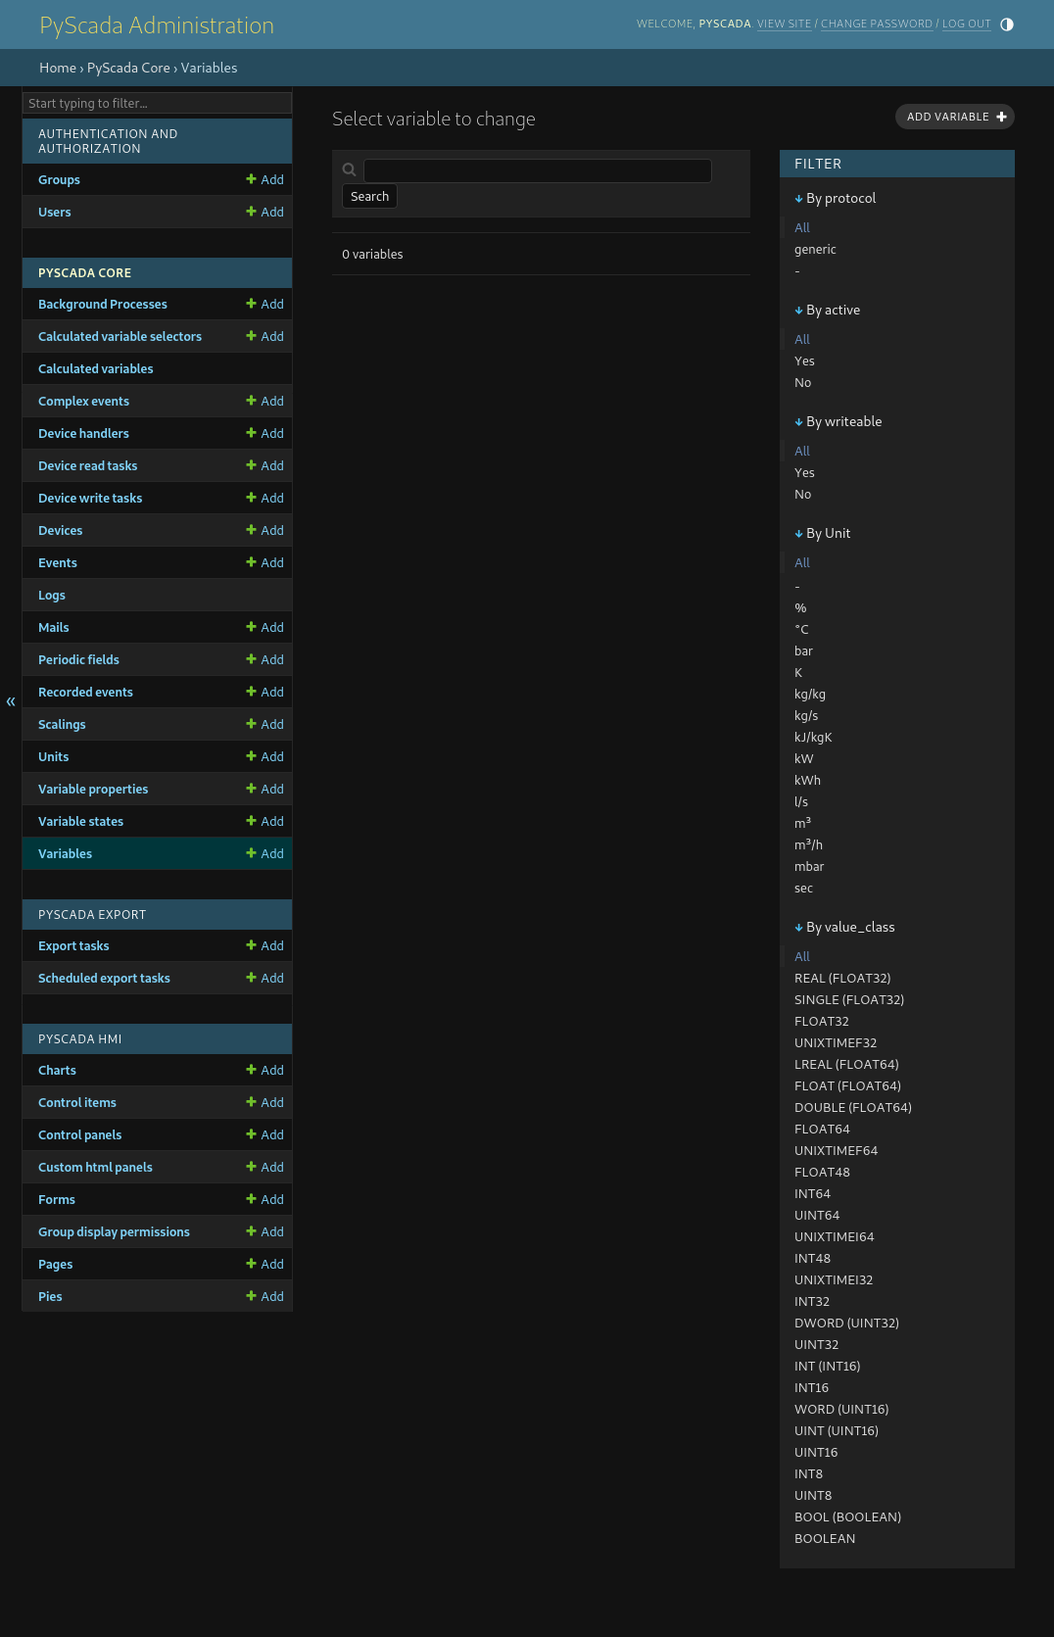Filter value_class by UNIXTIMEI64
1054x1637 pixels.
(834, 1236)
